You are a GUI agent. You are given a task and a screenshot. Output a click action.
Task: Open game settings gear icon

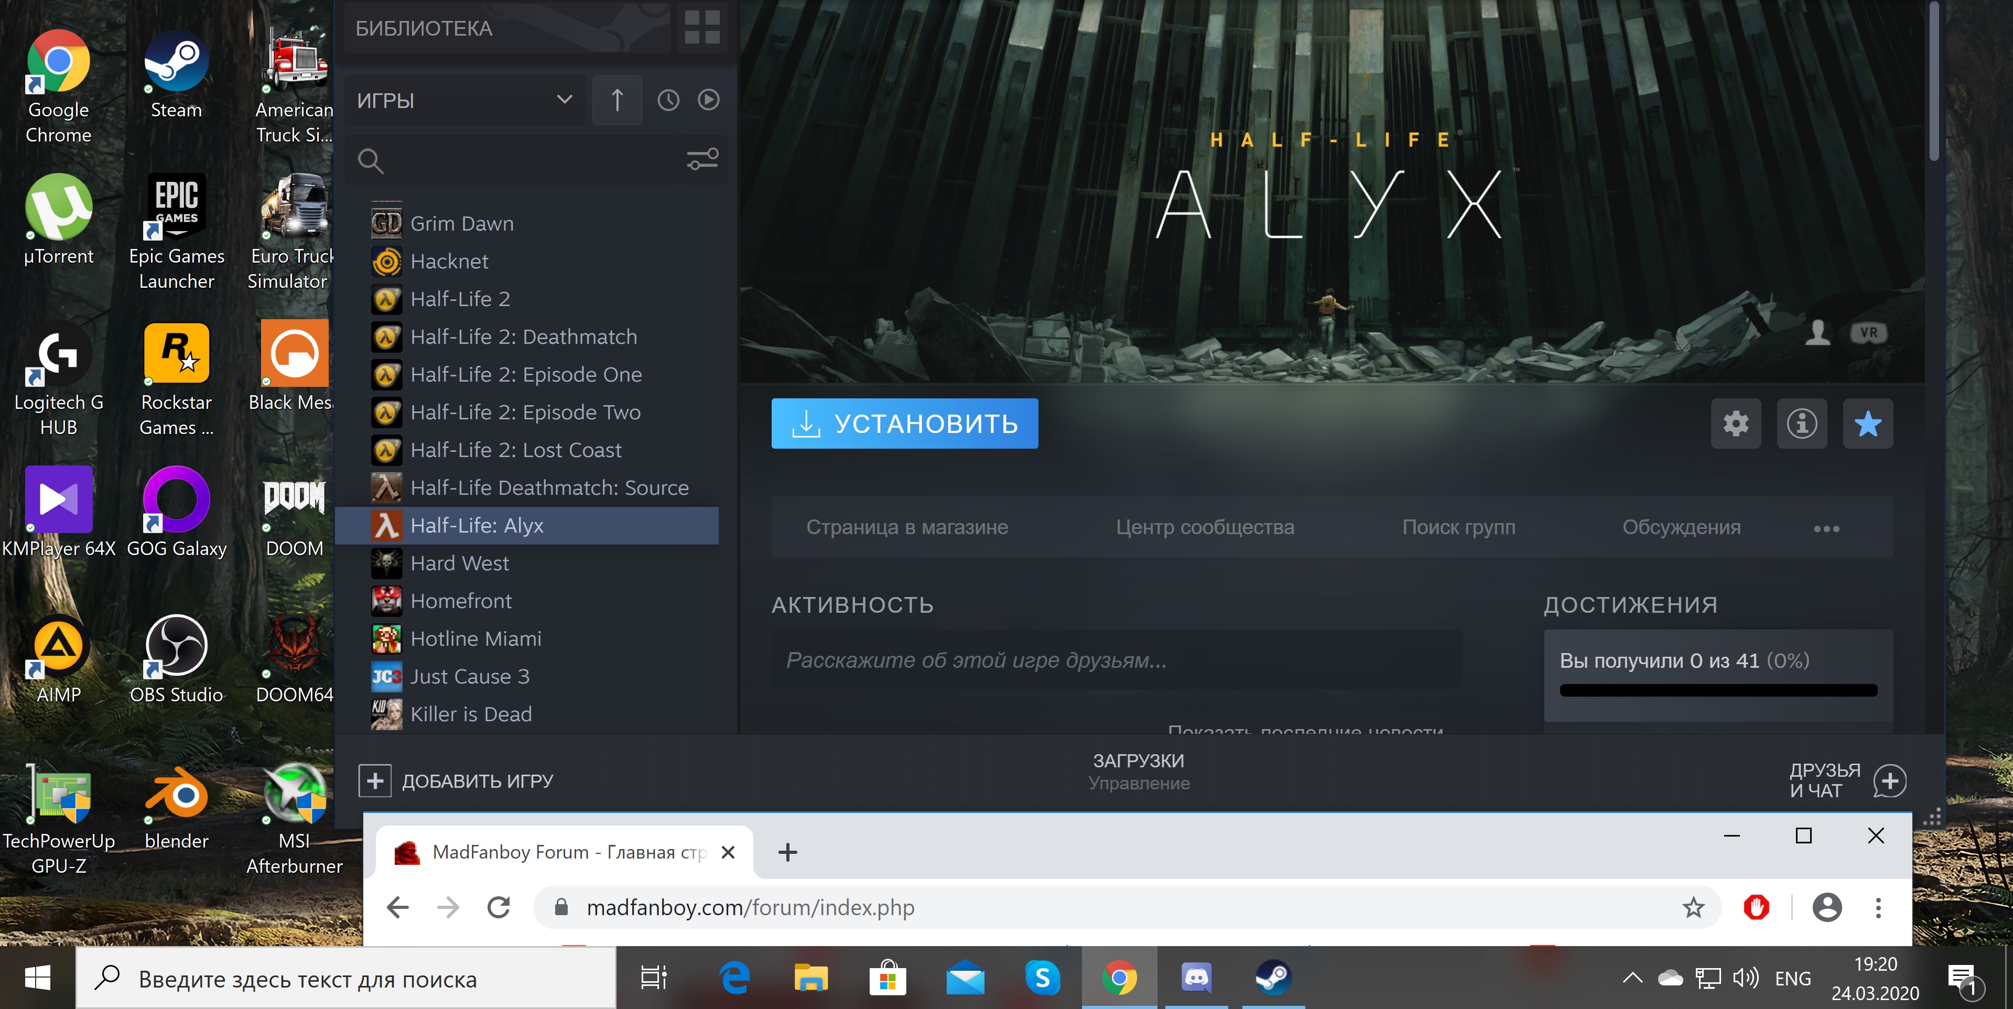1736,424
